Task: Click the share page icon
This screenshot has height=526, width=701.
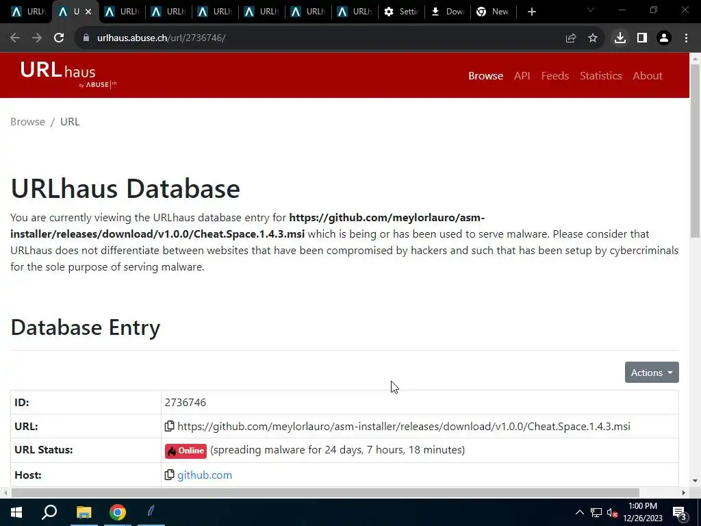Action: pos(571,38)
